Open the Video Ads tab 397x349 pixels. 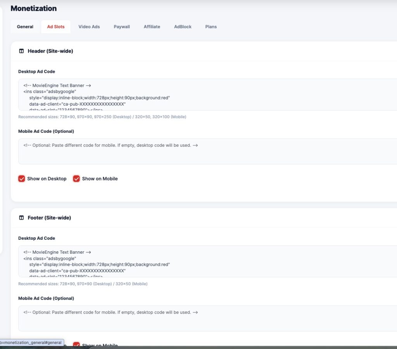tap(89, 27)
